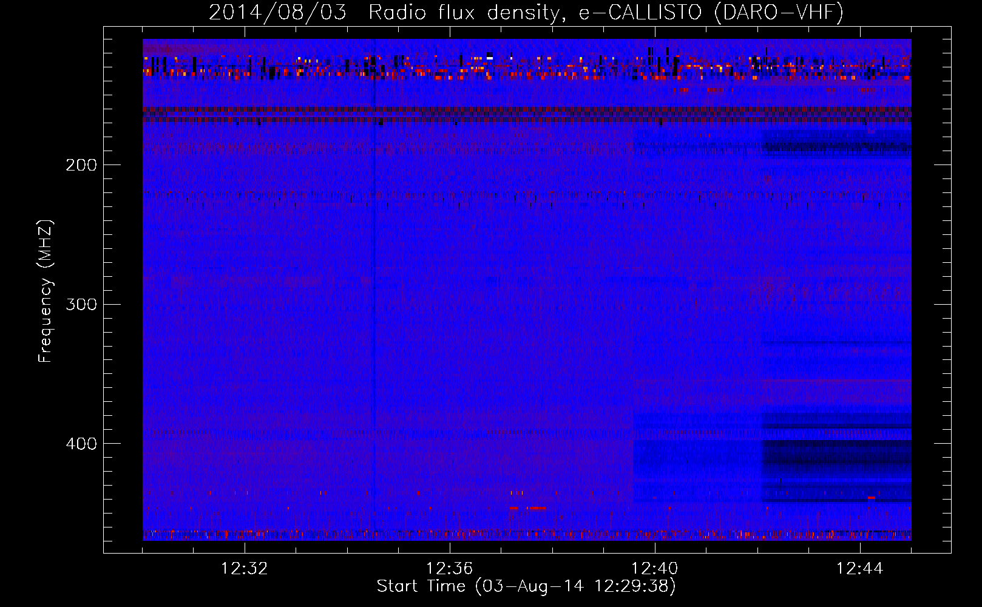Select the 'Frequency (MHZ)' axis label
This screenshot has width=982, height=607.
[x=46, y=291]
